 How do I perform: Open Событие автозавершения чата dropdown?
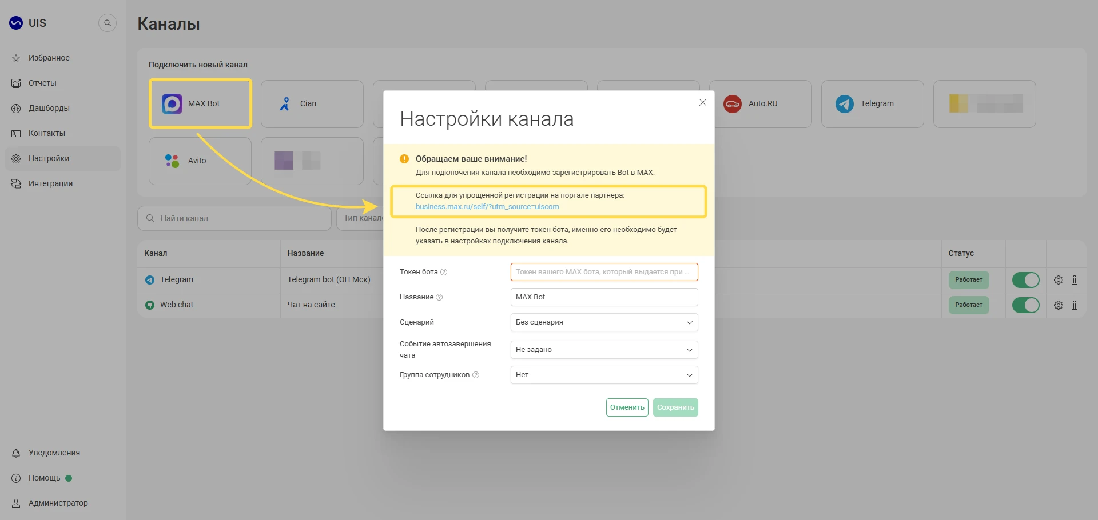(x=604, y=350)
